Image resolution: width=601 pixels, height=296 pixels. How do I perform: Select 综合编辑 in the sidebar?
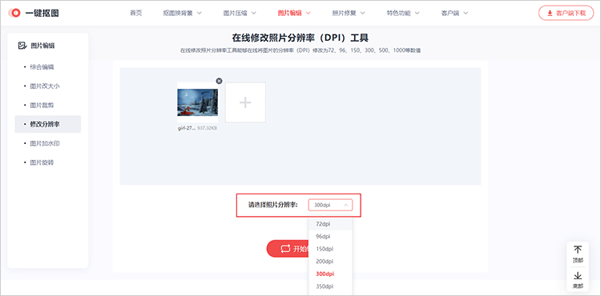42,67
